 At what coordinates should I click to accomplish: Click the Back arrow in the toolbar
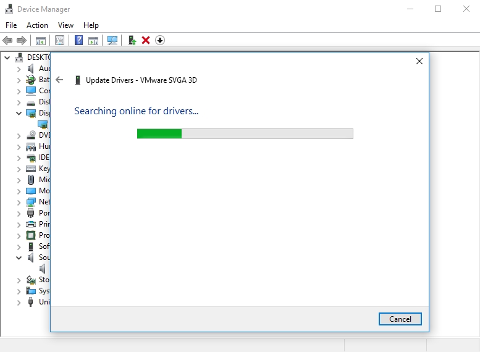(x=7, y=40)
